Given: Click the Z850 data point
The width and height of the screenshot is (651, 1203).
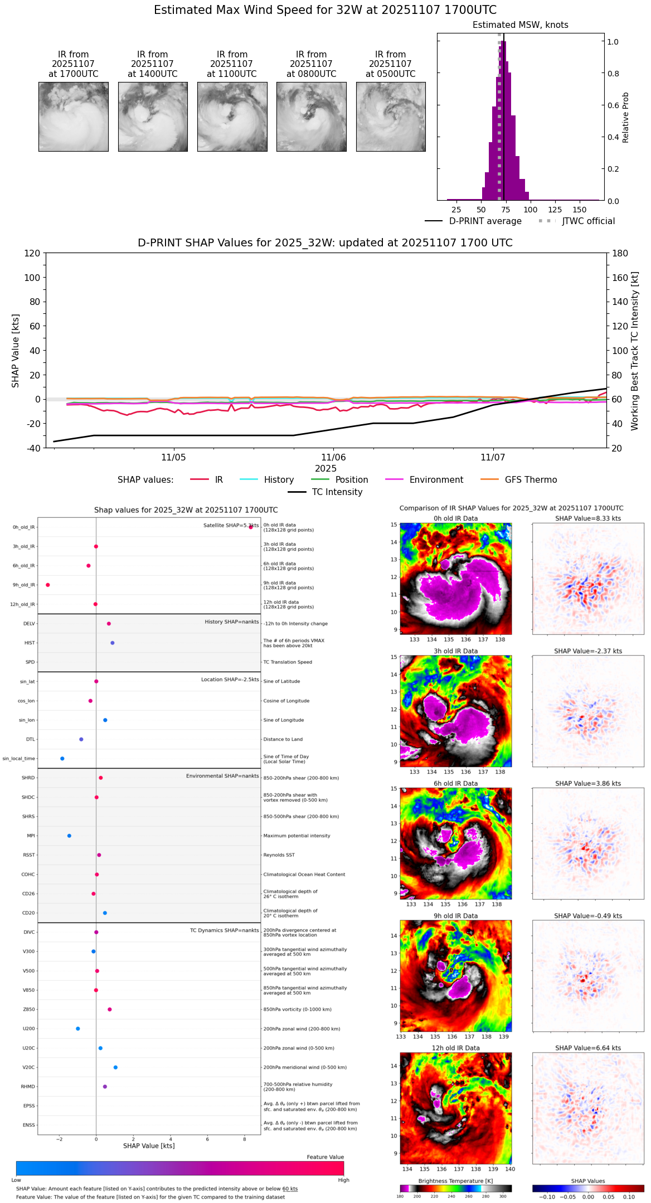Looking at the screenshot, I should click(x=110, y=1010).
